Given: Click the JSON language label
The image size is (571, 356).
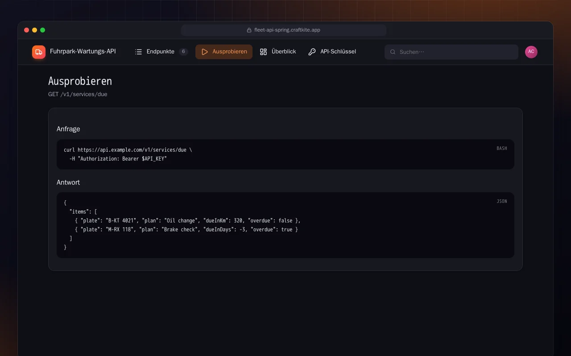Looking at the screenshot, I should (x=502, y=201).
